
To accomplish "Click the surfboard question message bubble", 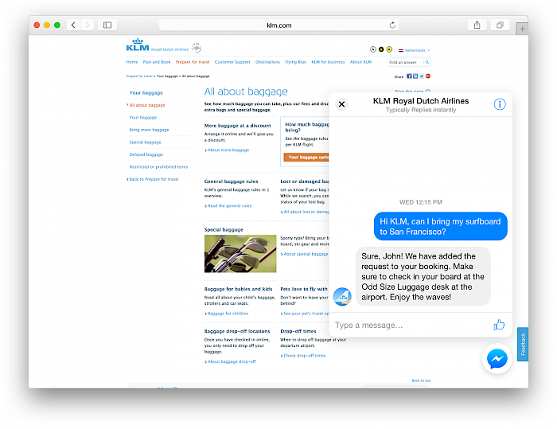I will point(441,226).
